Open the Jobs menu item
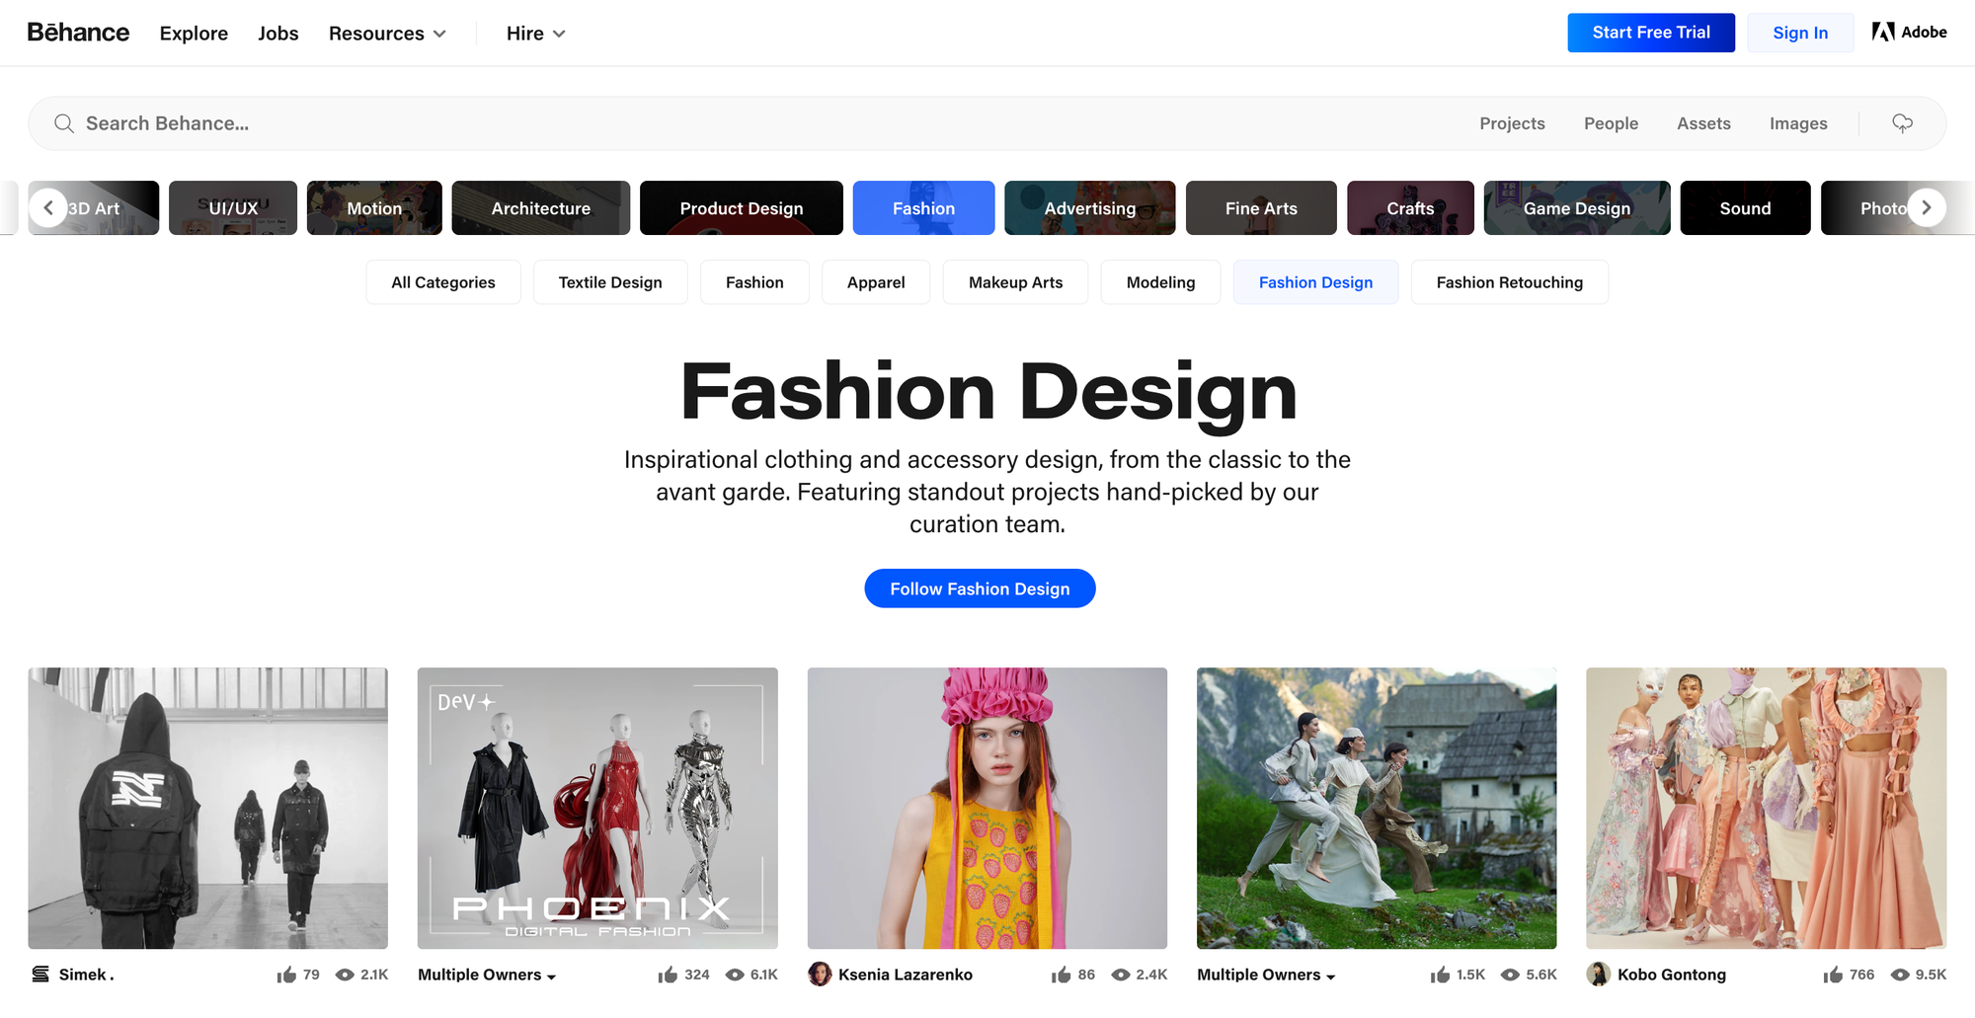The image size is (1975, 1018). 277,33
